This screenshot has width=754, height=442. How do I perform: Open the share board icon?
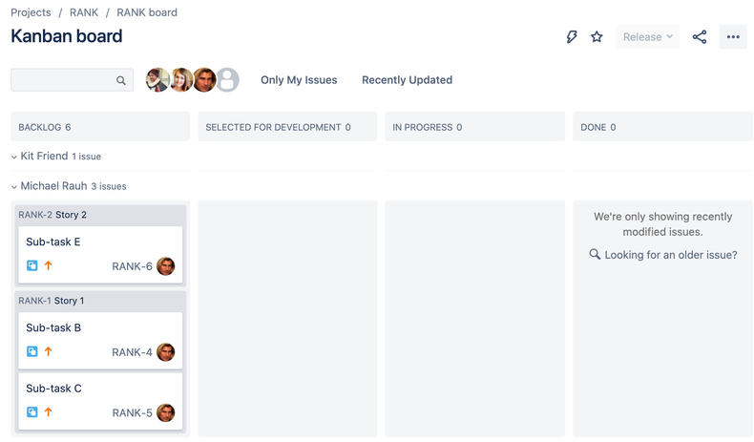[700, 37]
